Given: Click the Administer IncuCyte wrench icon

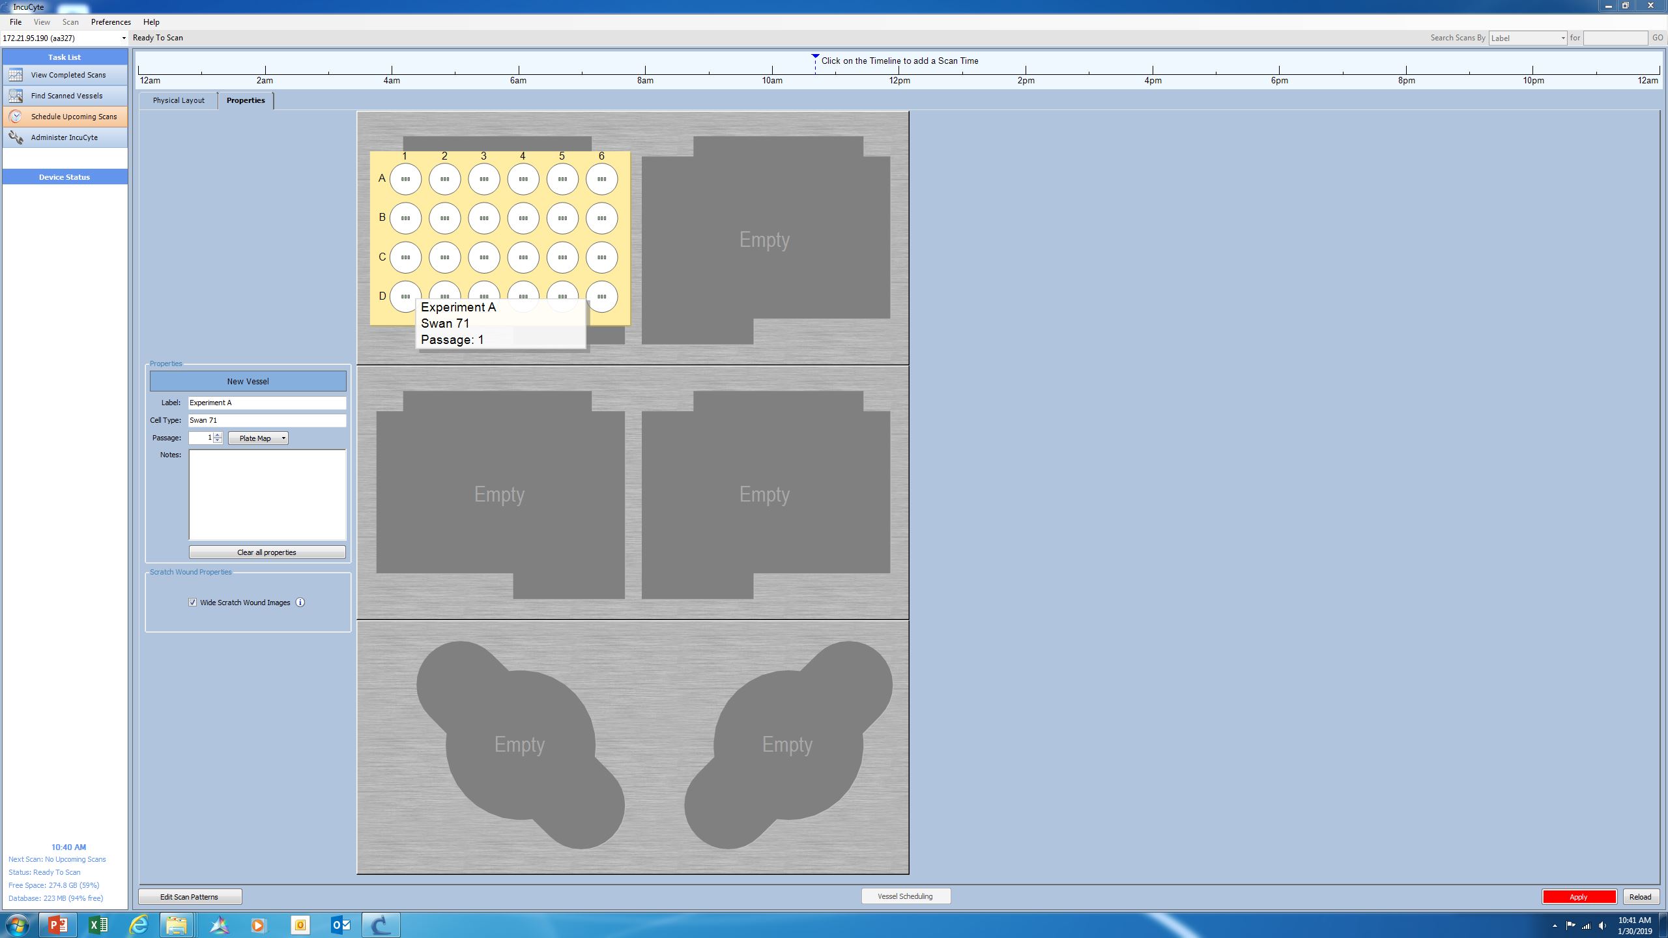Looking at the screenshot, I should tap(16, 137).
